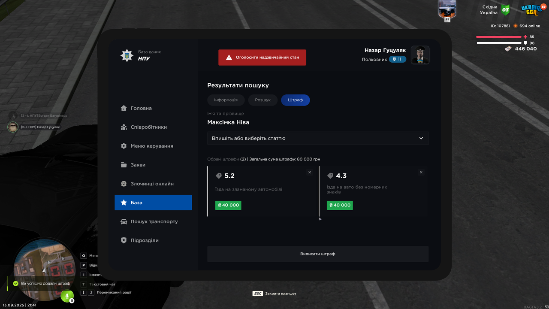Click Загальна сума штрафу 80 000 грн
The height and width of the screenshot is (309, 549).
pos(285,159)
